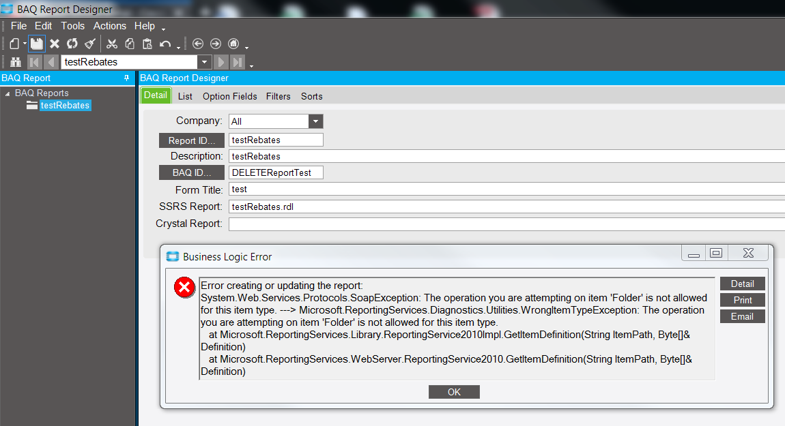Click into the Report ID field
The height and width of the screenshot is (426, 785).
pos(276,140)
